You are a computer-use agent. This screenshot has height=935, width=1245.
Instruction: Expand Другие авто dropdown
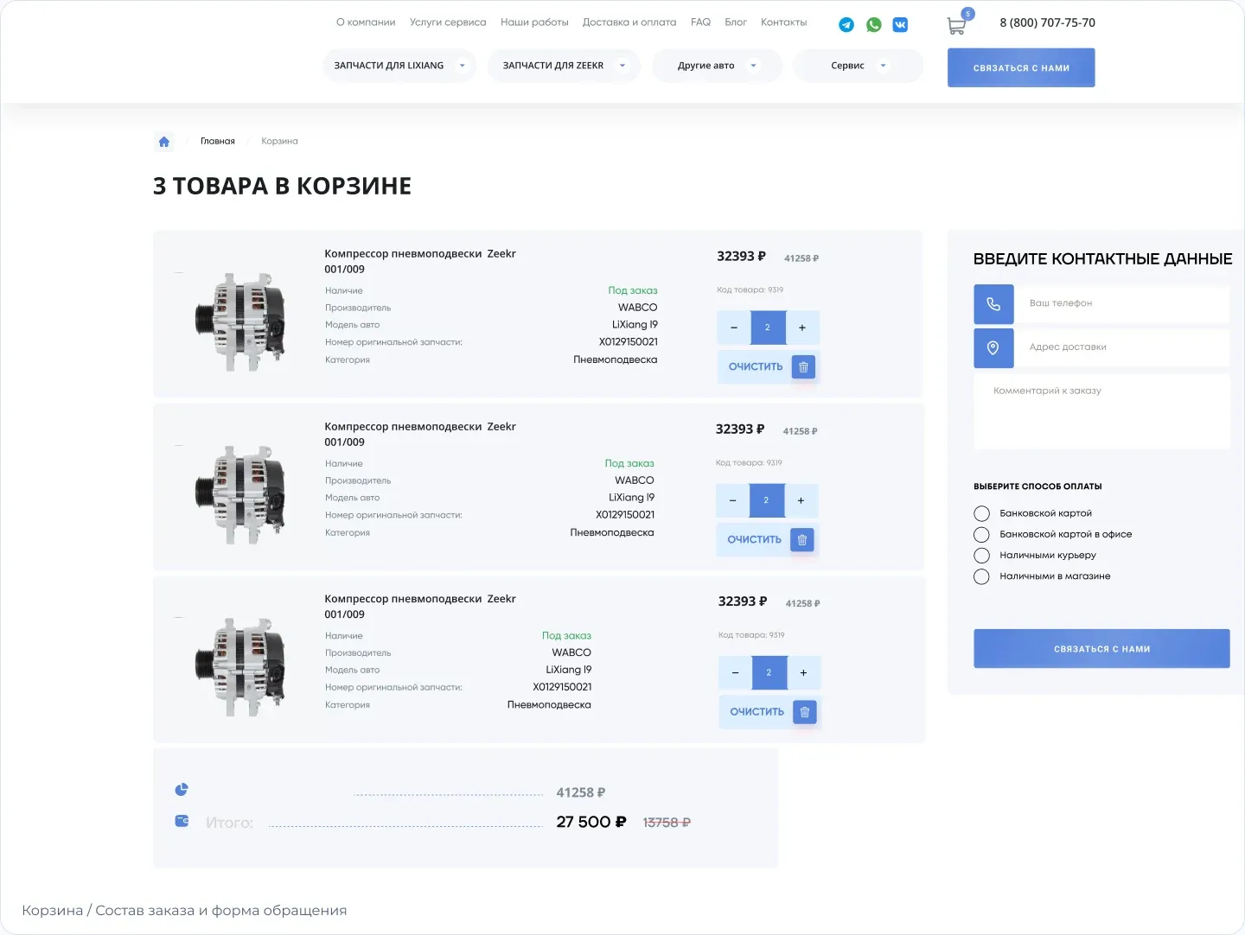pos(717,66)
